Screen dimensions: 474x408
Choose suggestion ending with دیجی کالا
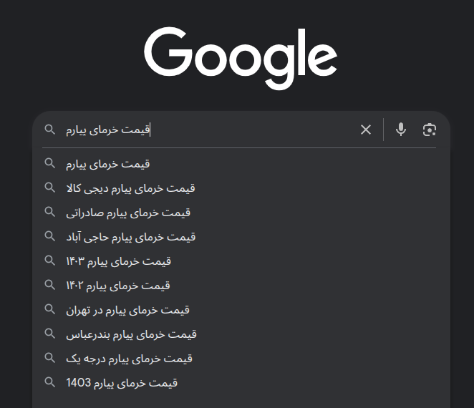click(x=239, y=188)
